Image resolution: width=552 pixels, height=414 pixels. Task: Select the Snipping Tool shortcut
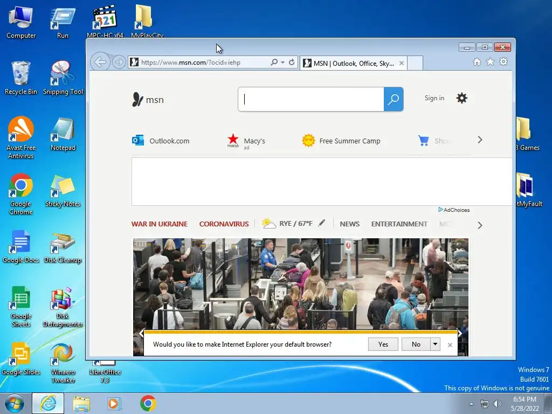[x=63, y=78]
